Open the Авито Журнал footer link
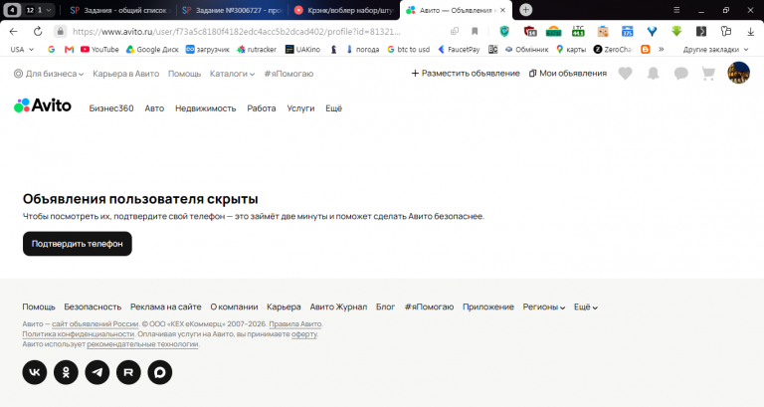This screenshot has height=407, width=764. pos(338,306)
